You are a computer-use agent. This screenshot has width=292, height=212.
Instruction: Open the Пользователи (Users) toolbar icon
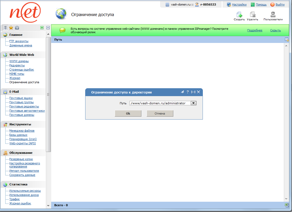[x=273, y=15]
